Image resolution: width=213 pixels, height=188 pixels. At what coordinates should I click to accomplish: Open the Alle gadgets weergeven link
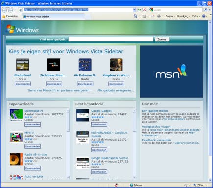116,90
